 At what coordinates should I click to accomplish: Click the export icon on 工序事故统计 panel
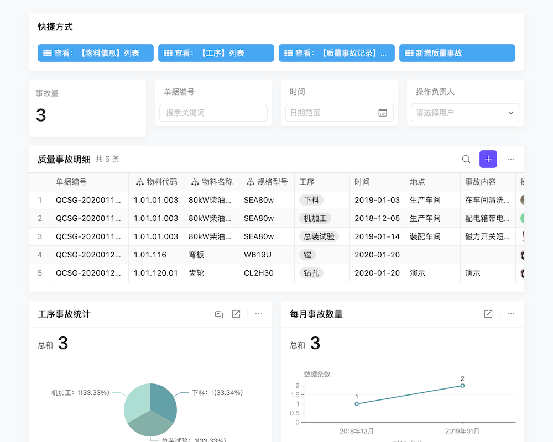pyautogui.click(x=218, y=313)
